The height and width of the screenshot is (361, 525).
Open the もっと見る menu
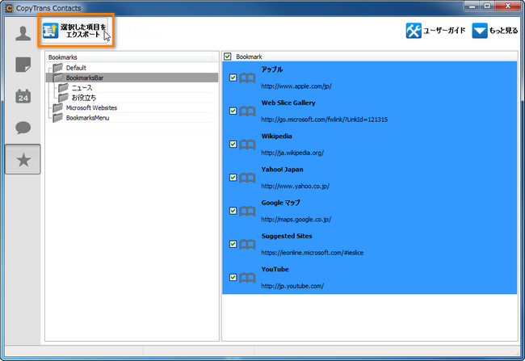tap(495, 31)
